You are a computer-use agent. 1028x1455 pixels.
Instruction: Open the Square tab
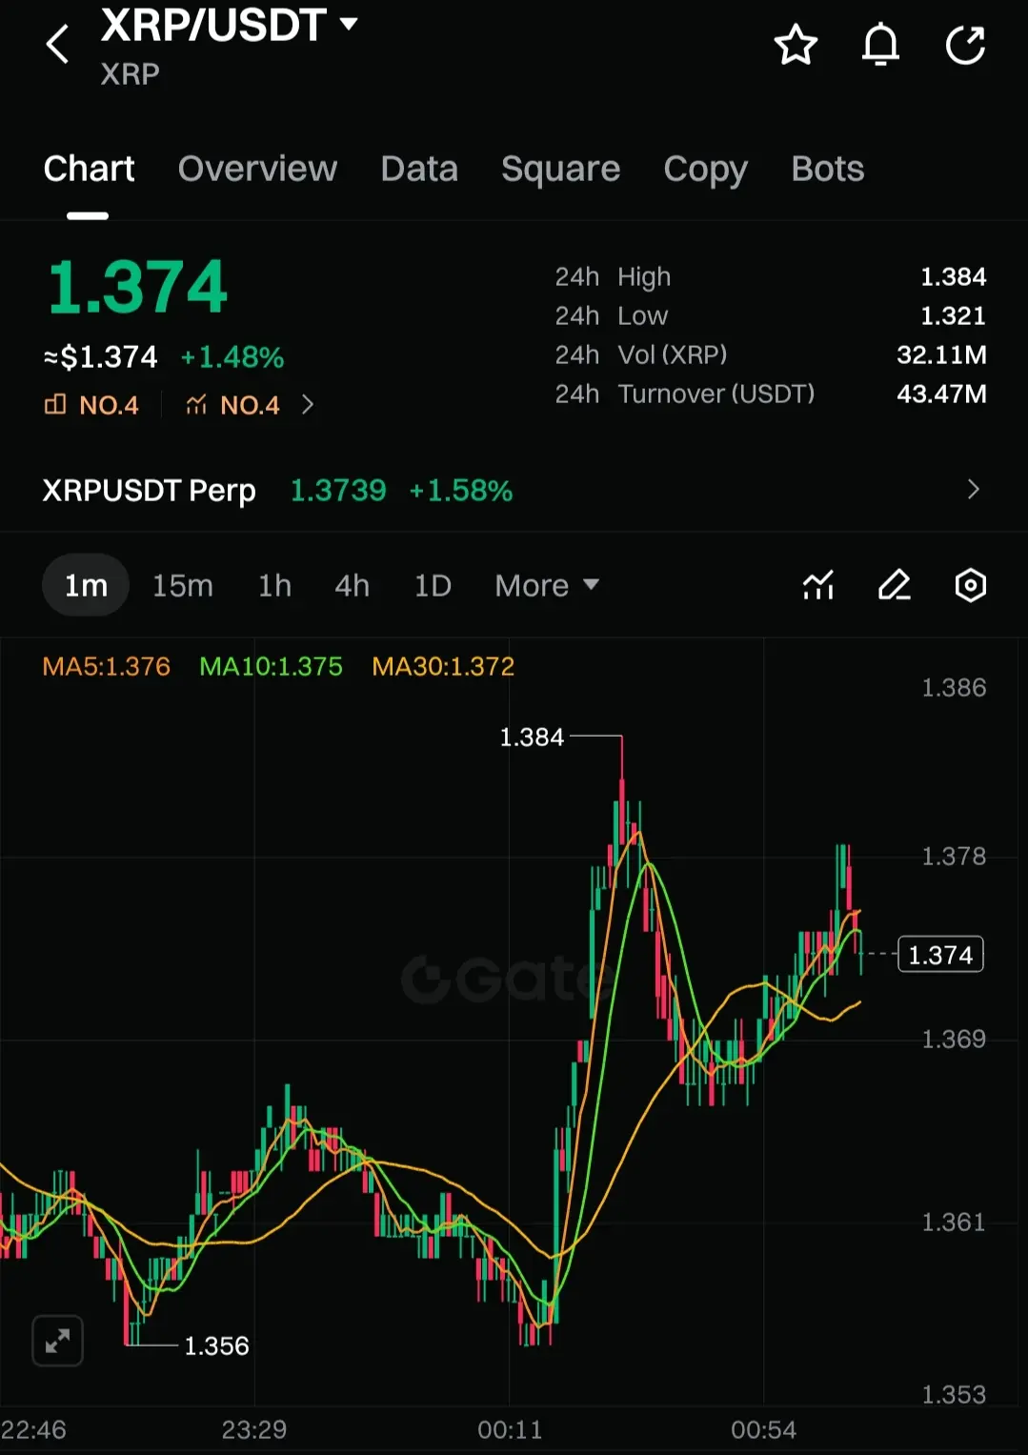click(x=560, y=169)
